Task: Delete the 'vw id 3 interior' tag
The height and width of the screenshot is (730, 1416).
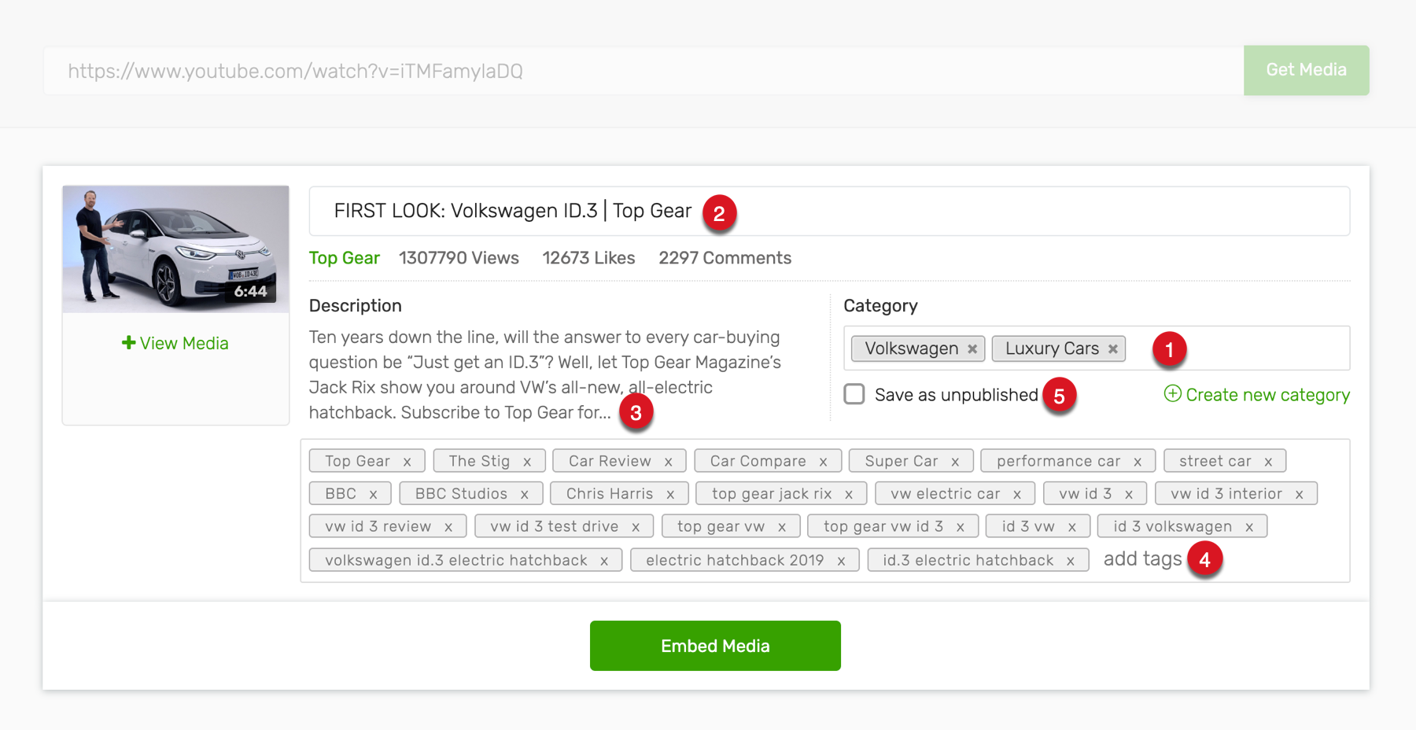Action: [x=1300, y=494]
